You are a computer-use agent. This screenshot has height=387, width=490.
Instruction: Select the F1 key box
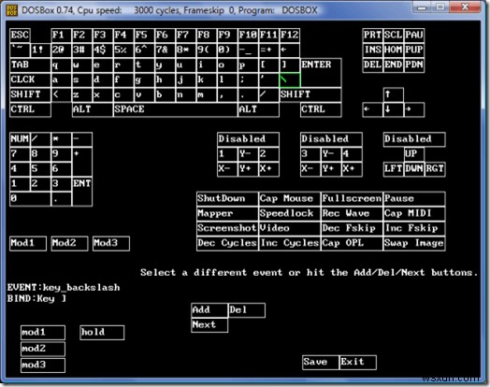tap(62, 35)
